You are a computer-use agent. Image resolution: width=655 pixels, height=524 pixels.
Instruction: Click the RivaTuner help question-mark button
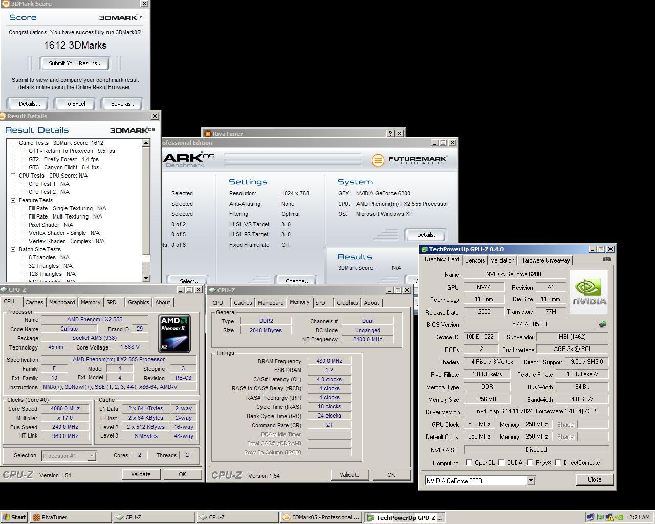point(391,133)
